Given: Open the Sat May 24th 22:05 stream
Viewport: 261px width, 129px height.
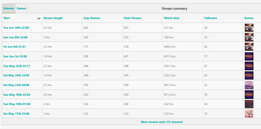Looking at the screenshot, I should 16,75.
